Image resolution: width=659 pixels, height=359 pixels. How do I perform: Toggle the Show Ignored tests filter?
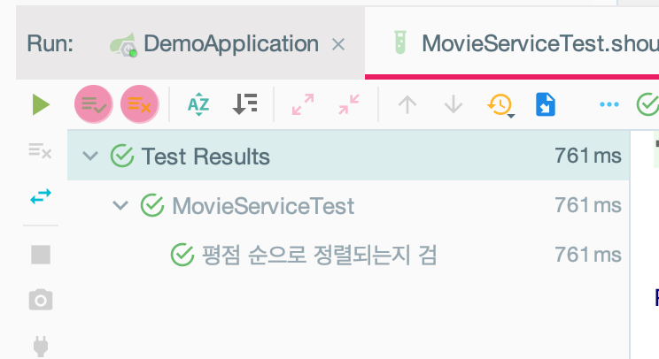coord(140,104)
